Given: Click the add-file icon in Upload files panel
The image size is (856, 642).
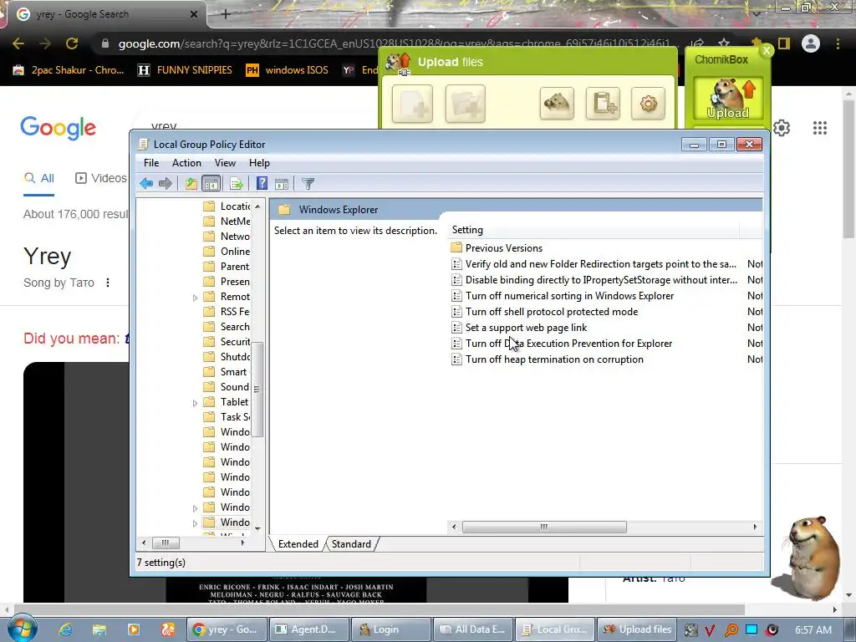Looking at the screenshot, I should pyautogui.click(x=412, y=103).
